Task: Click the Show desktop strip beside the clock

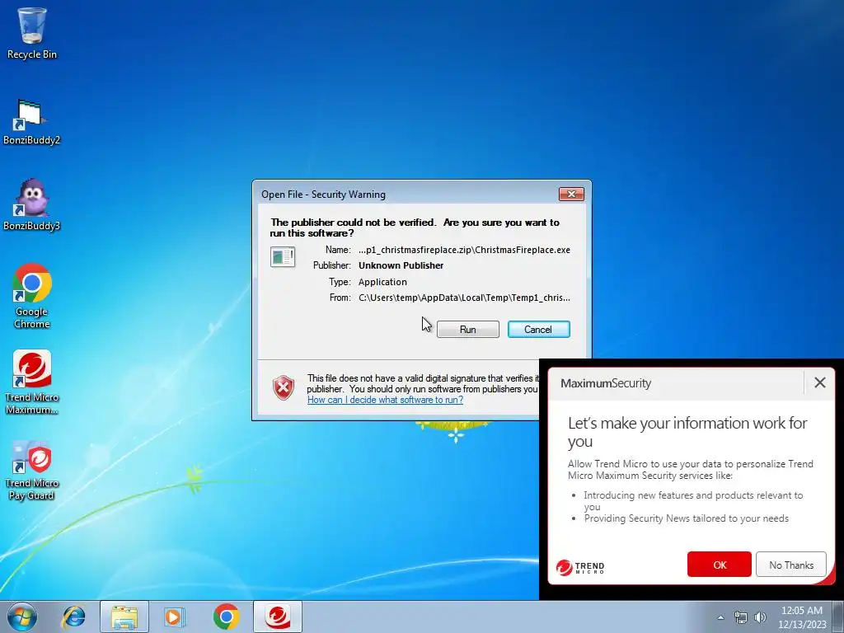Action: [x=838, y=617]
